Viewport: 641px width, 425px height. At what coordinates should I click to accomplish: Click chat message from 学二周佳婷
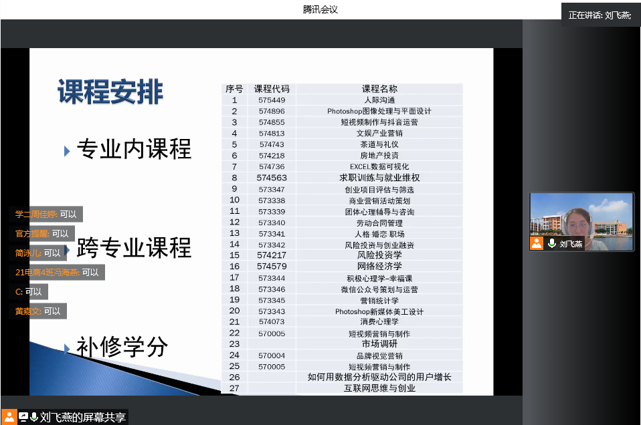[x=45, y=215]
